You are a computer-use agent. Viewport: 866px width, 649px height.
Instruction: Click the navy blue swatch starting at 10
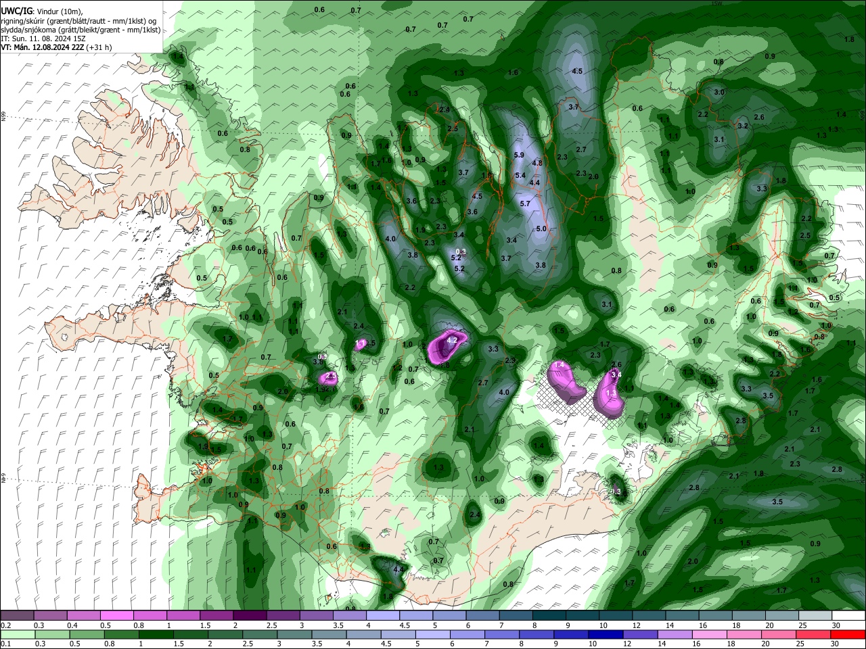[605, 635]
